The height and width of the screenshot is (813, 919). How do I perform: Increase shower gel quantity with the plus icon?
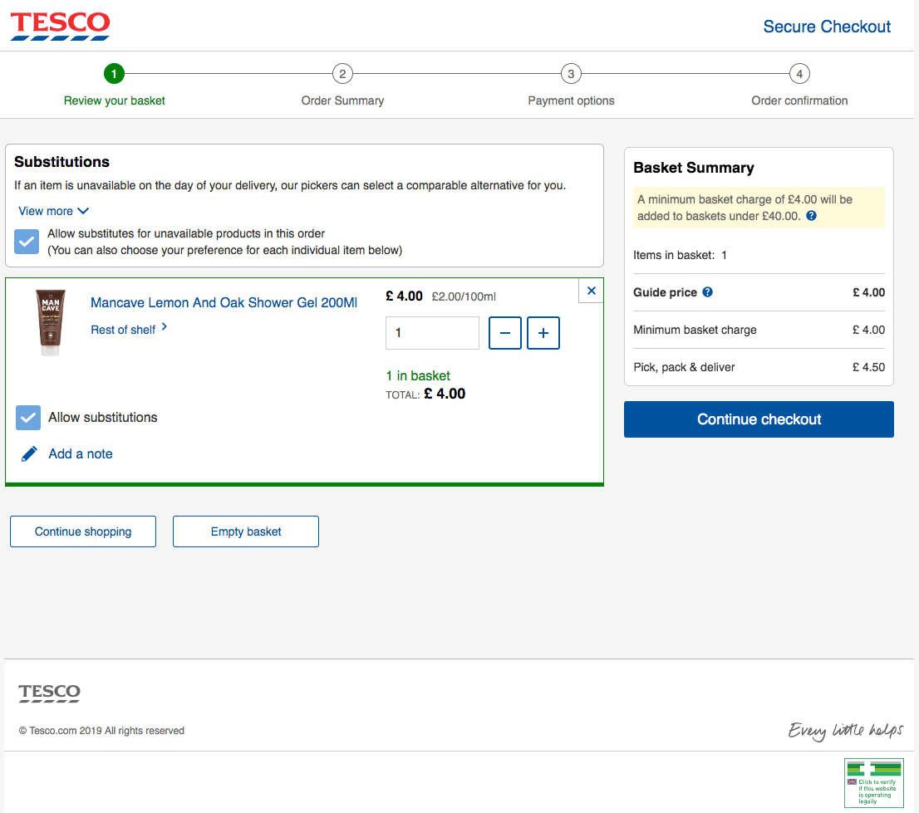(543, 332)
